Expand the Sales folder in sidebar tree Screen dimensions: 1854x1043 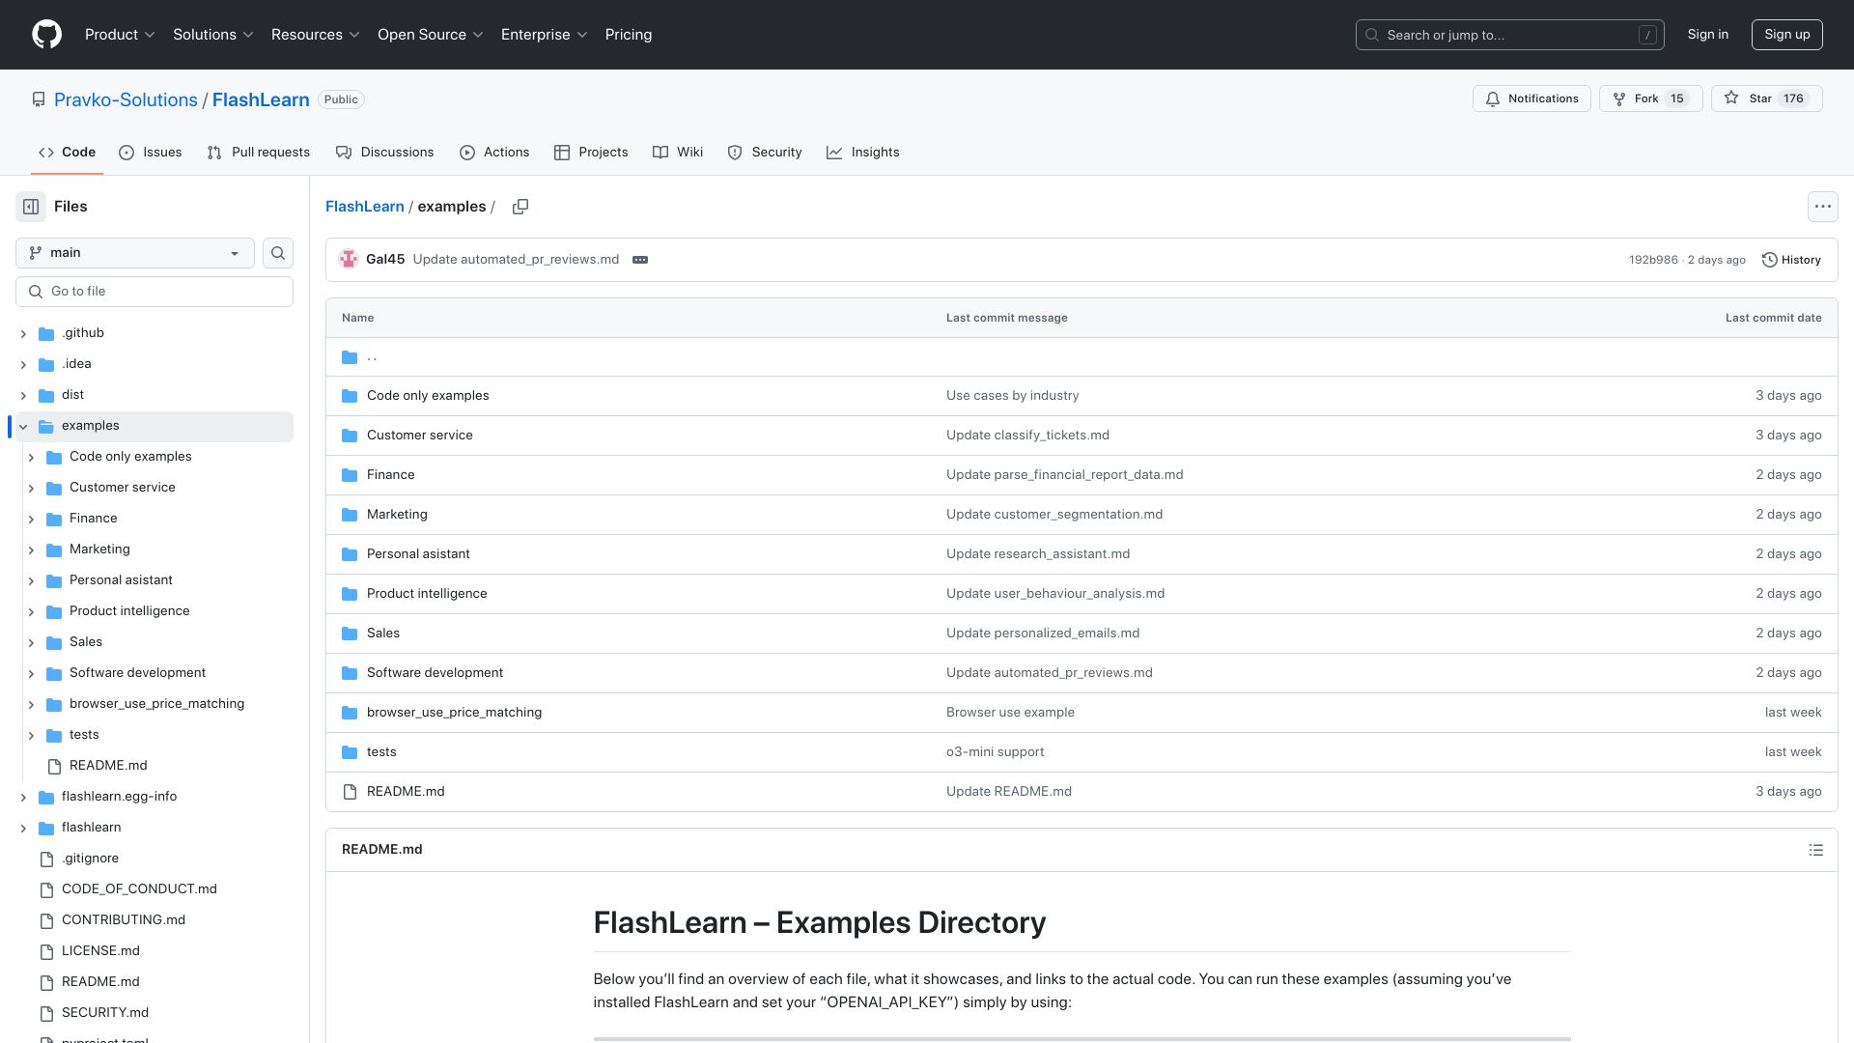31,643
